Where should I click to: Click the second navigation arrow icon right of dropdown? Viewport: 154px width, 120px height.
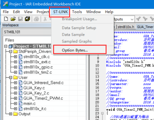(145, 19)
